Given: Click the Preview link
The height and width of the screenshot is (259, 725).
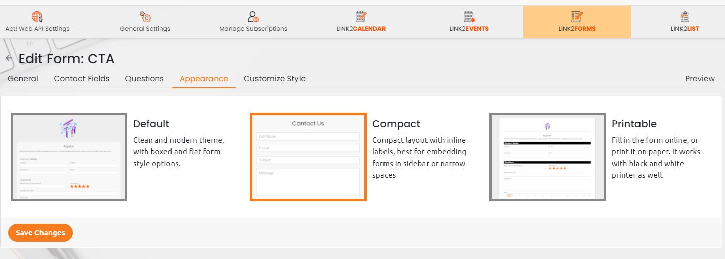Looking at the screenshot, I should click(x=700, y=79).
